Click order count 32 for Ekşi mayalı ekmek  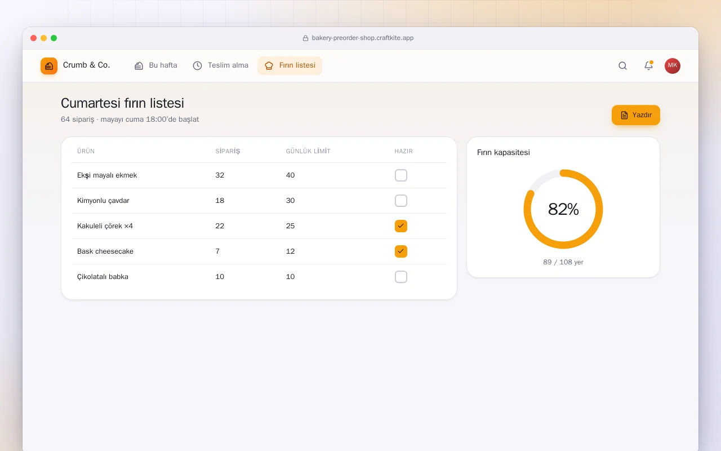[220, 175]
